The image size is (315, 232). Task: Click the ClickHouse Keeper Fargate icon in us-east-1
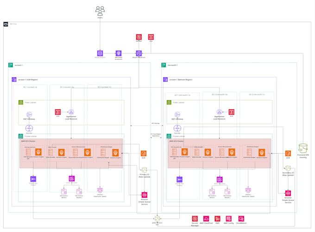click(115, 153)
